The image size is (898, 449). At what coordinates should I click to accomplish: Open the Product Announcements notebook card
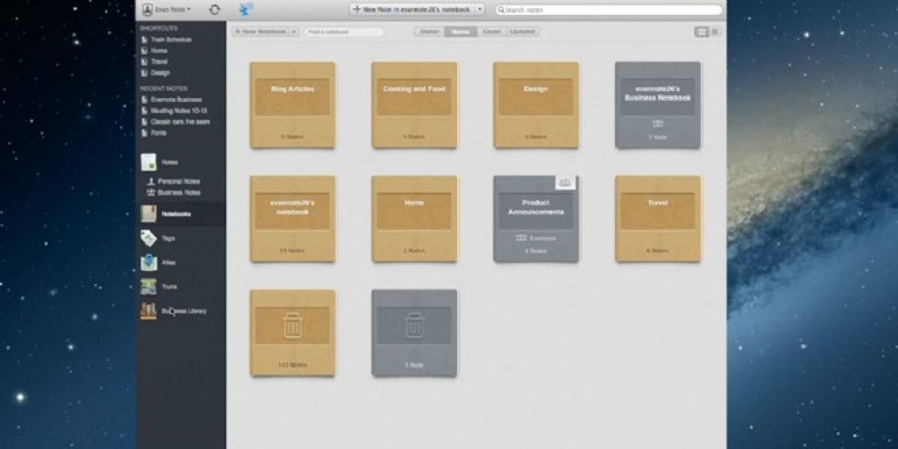point(536,219)
